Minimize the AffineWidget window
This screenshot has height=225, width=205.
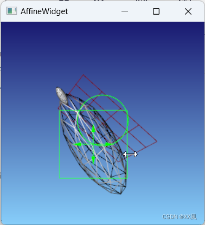[x=125, y=11]
